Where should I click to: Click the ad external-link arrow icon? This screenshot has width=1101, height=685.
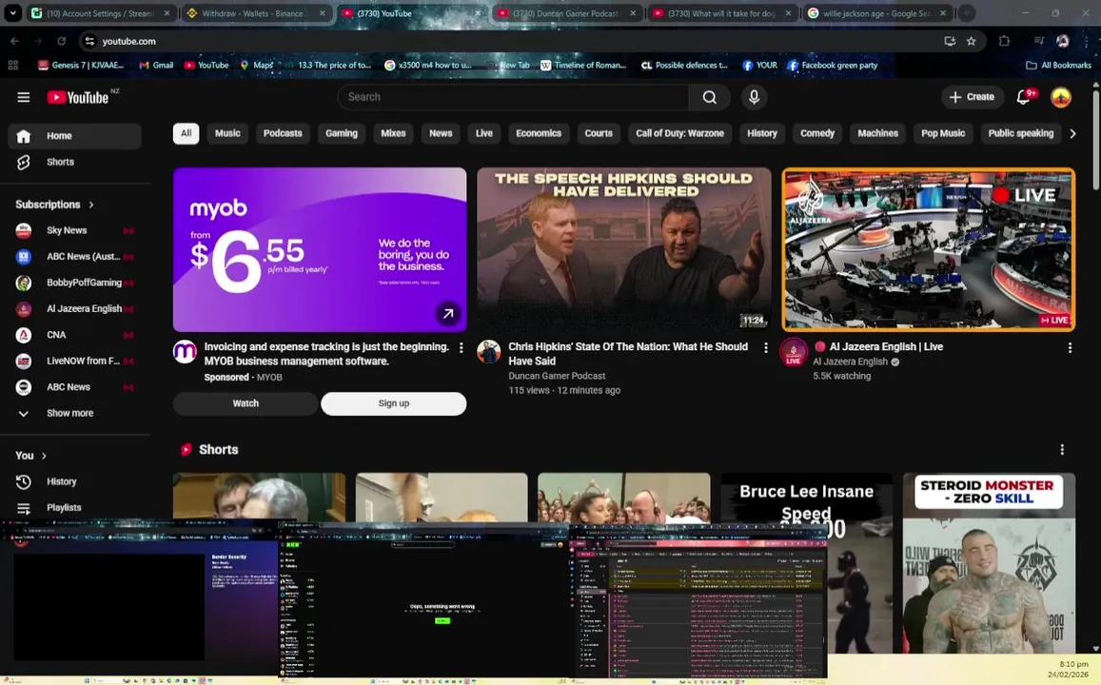447,314
